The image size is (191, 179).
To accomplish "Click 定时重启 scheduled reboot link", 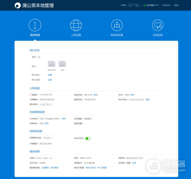I will 54,168.
